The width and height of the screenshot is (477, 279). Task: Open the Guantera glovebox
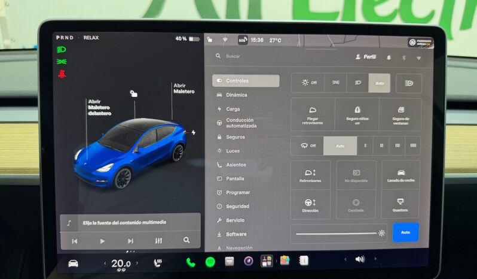[x=400, y=205]
